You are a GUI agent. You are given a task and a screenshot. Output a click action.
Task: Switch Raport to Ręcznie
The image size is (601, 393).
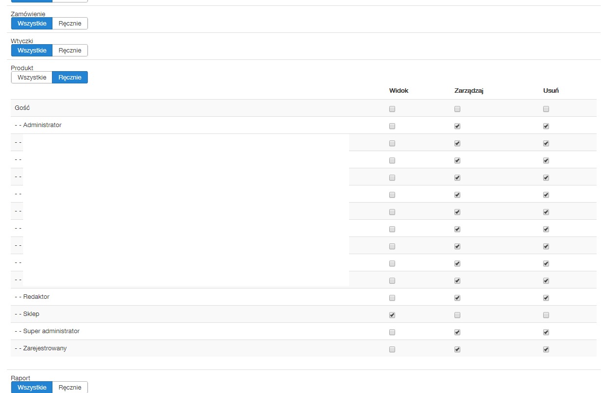click(x=70, y=387)
